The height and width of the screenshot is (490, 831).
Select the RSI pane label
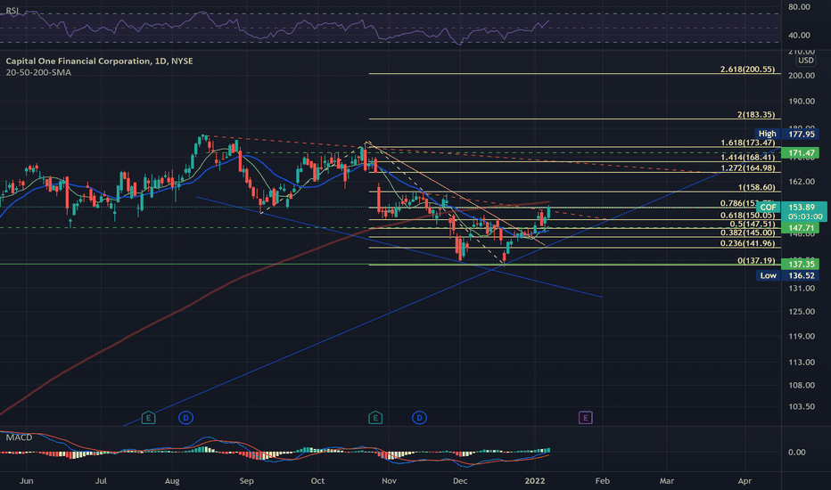point(12,11)
